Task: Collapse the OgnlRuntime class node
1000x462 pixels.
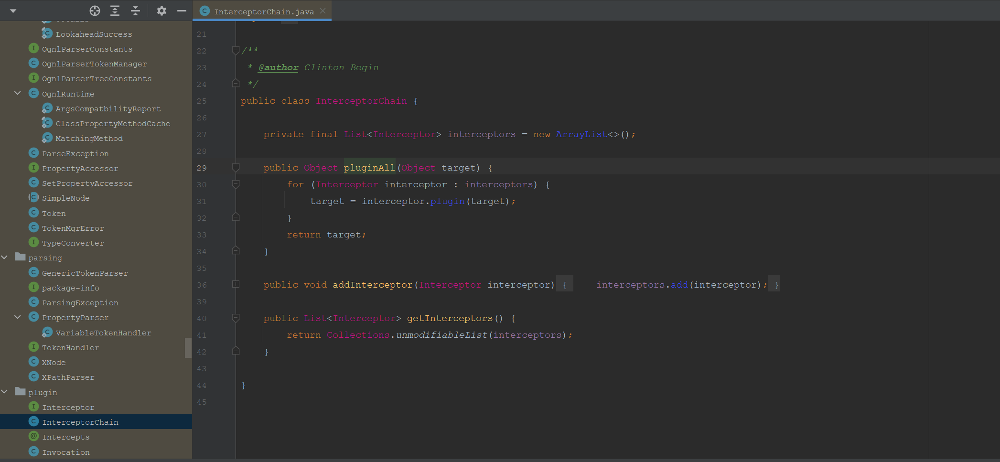Action: coord(18,93)
